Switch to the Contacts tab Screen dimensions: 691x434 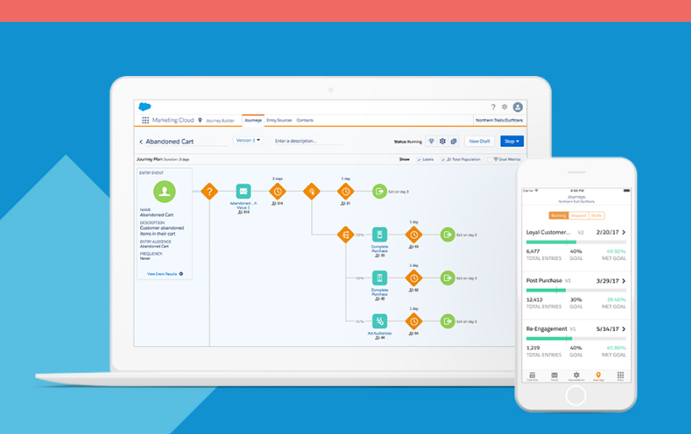[305, 120]
